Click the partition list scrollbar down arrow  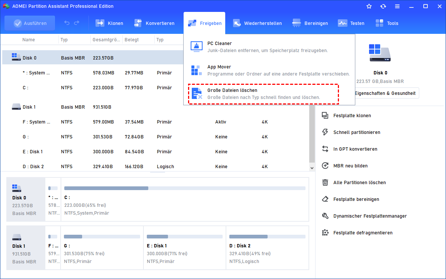pyautogui.click(x=312, y=168)
